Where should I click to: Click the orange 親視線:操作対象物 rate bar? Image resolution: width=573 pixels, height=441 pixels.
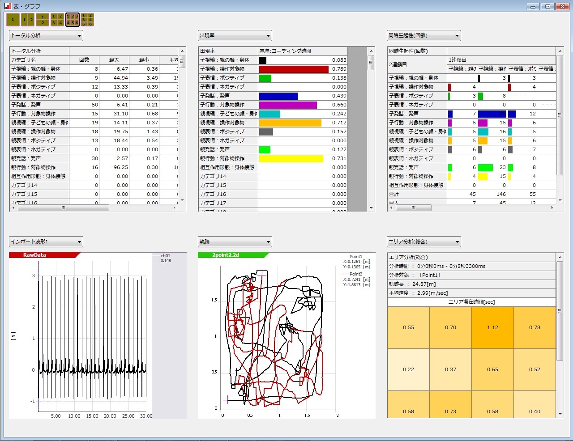[290, 123]
